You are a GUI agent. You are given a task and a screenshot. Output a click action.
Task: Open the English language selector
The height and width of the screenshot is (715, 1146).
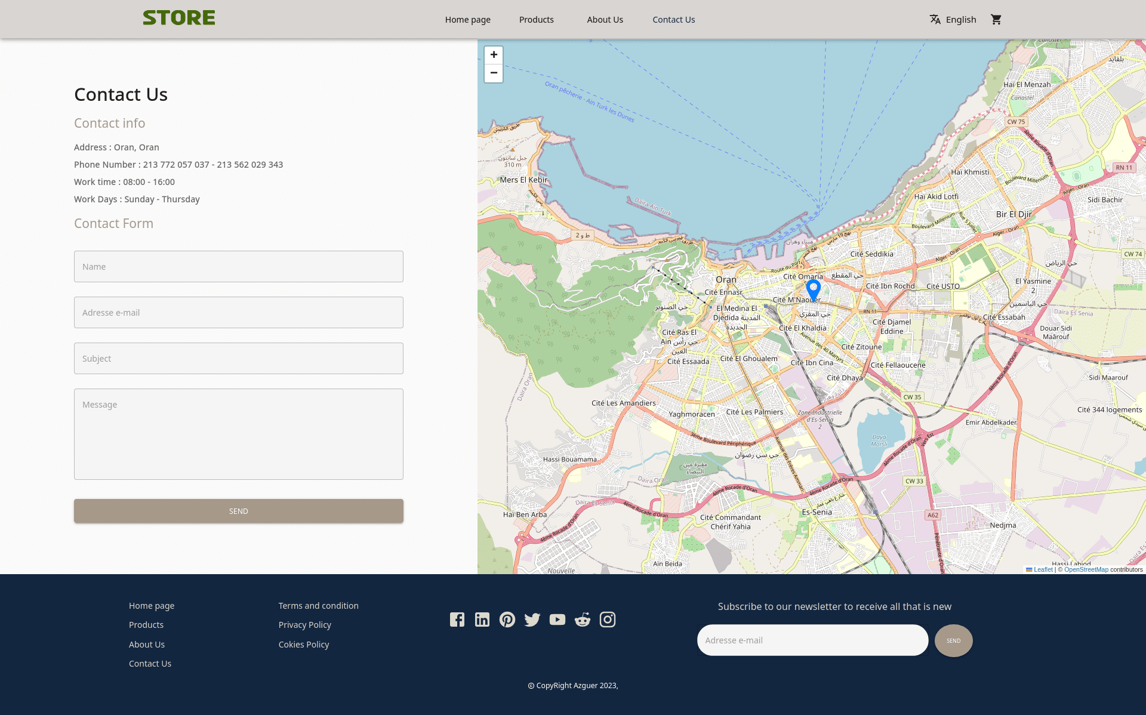pos(953,20)
